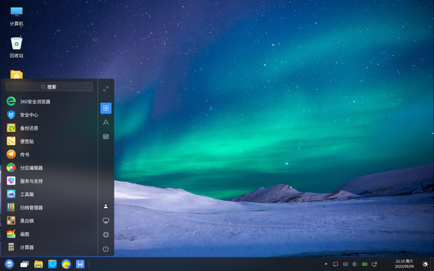Launch 归档管理器 archive manager
The image size is (434, 271).
click(31, 207)
